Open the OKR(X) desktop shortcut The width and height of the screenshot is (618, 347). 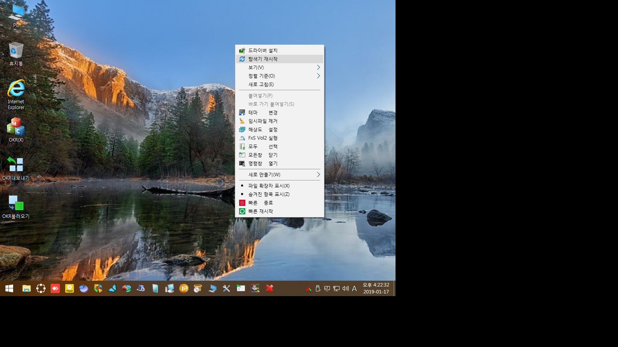[16, 130]
